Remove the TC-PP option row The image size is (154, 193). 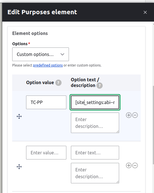pyautogui.click(x=135, y=115)
